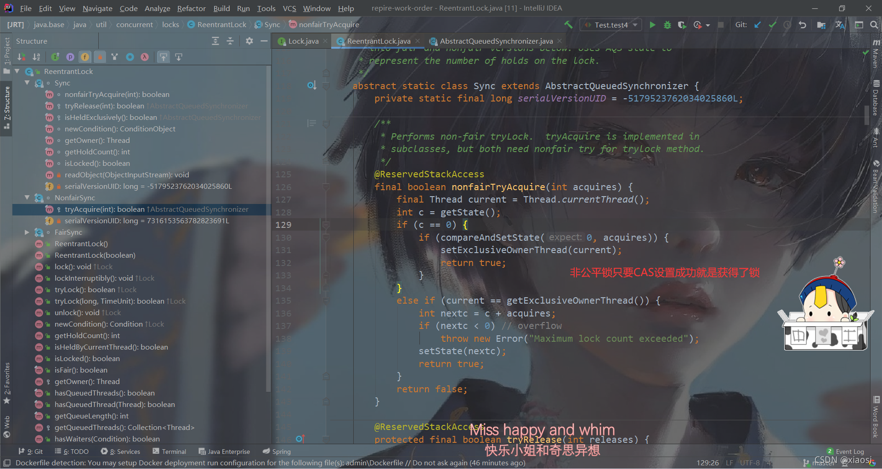The image size is (882, 469).
Task: Toggle Show Fields orange f icon
Action: click(85, 57)
